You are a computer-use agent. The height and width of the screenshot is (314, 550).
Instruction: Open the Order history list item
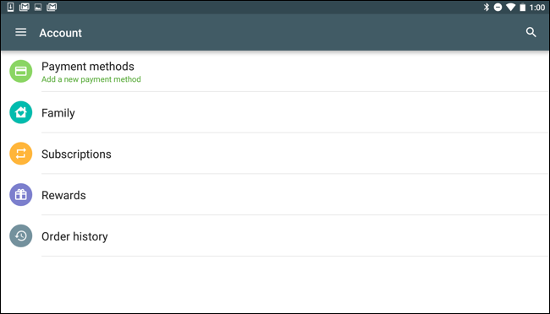[275, 235]
